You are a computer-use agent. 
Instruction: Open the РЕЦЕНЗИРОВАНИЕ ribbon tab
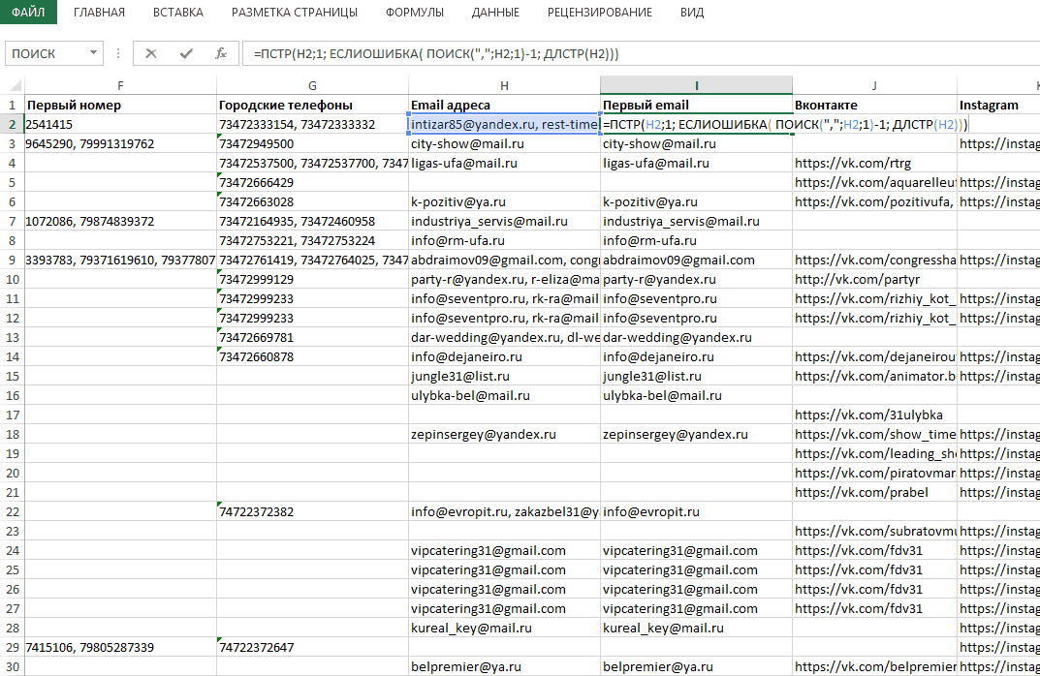(600, 12)
